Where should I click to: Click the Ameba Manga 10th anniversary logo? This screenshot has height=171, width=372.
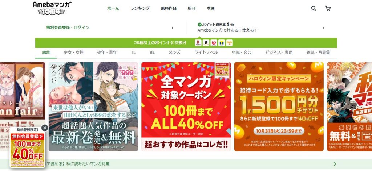[x=52, y=8]
